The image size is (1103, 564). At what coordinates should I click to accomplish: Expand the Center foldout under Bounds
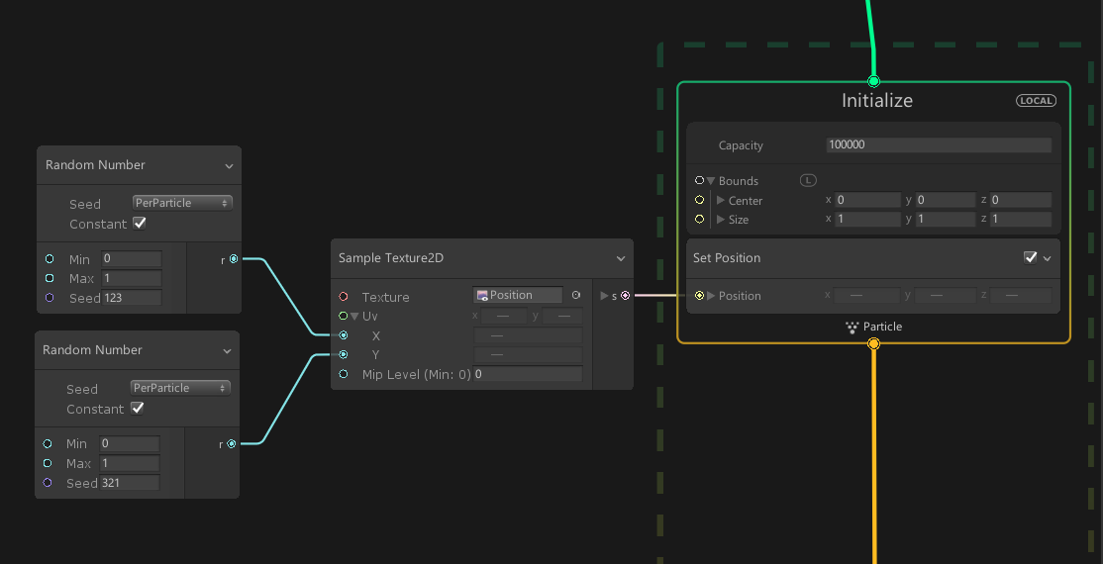coord(721,201)
